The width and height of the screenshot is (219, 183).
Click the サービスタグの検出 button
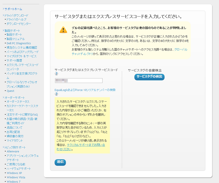point(149,77)
